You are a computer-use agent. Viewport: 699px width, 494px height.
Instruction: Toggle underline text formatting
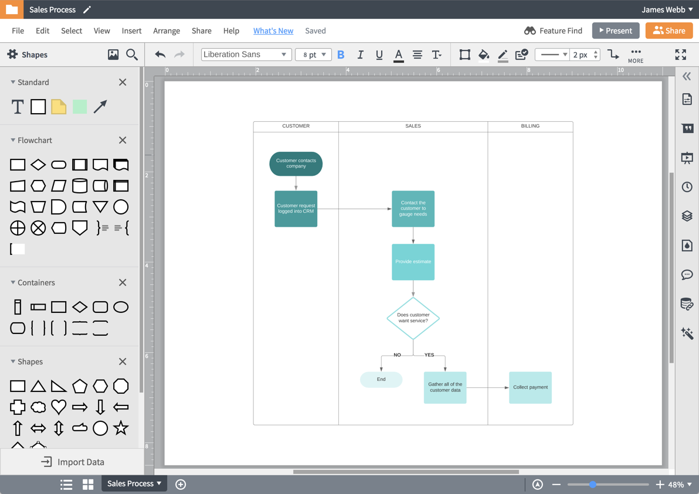pos(379,54)
